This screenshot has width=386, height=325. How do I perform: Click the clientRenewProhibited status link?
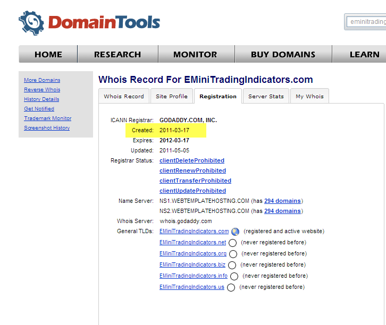click(x=192, y=170)
